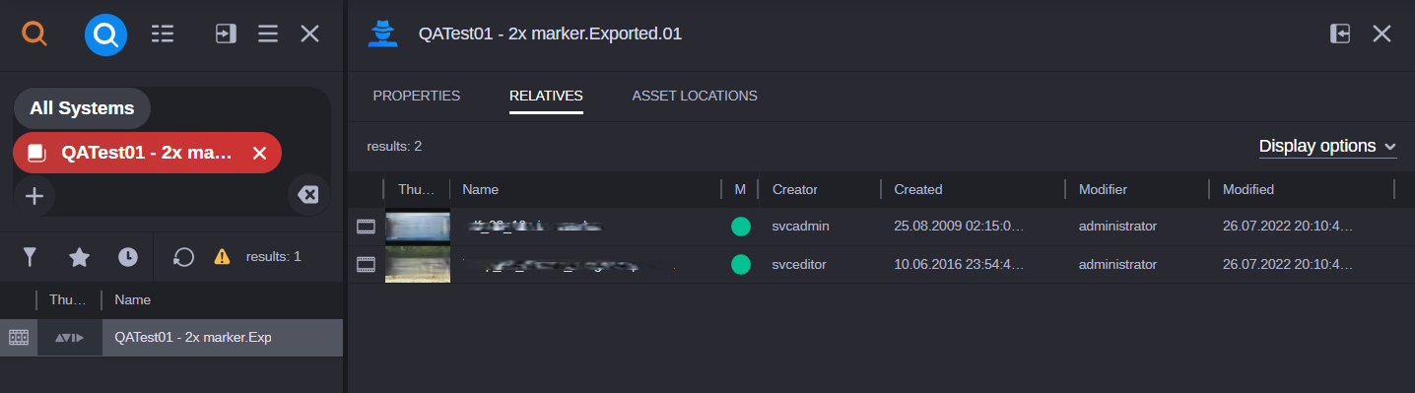Click the dock icon in right panel header

[x=1339, y=33]
